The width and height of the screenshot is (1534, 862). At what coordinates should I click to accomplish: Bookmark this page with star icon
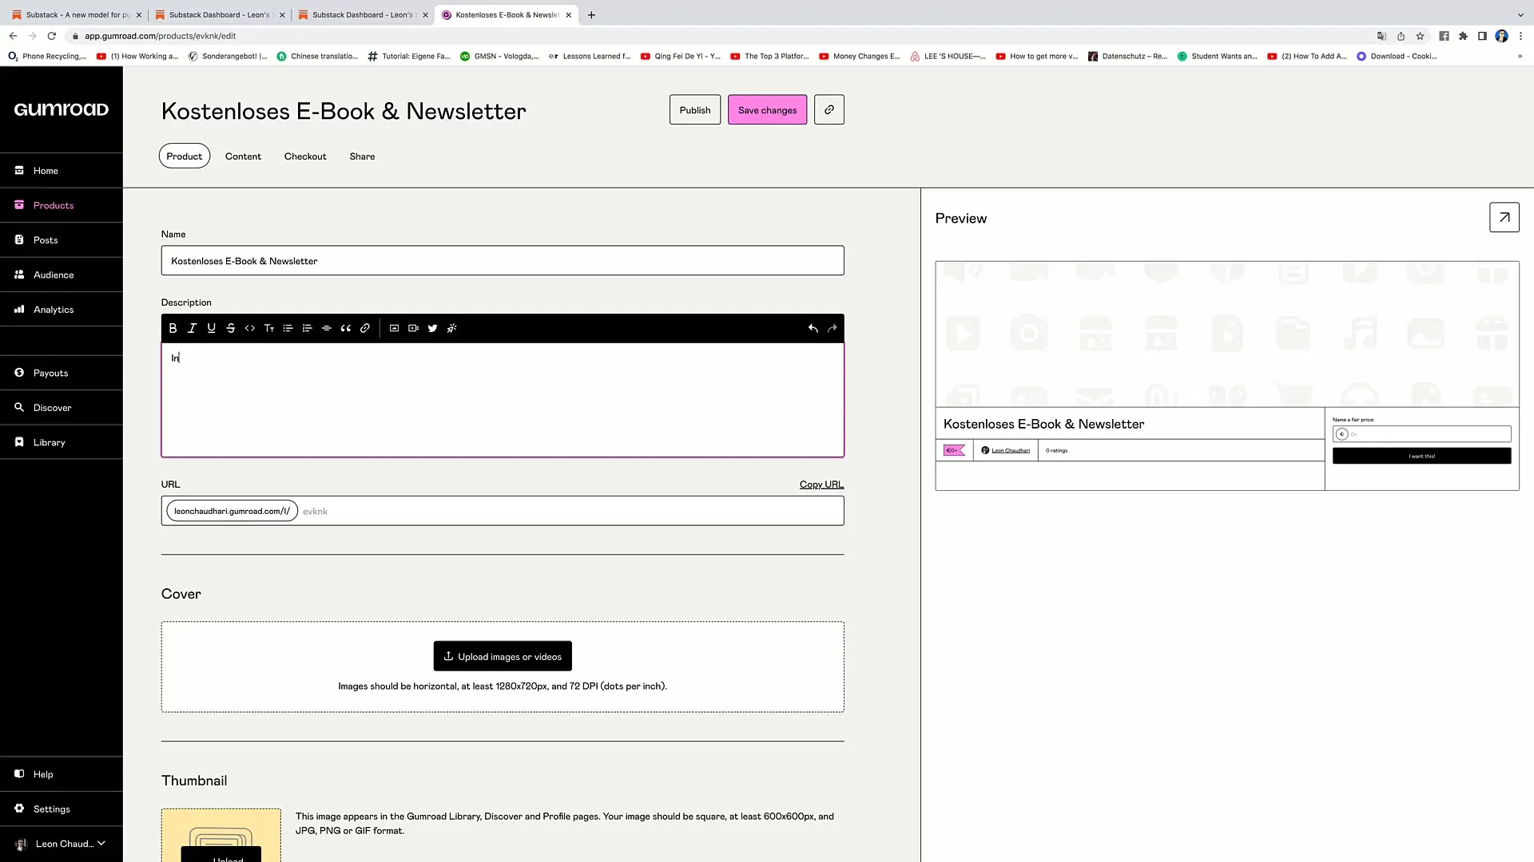pos(1420,36)
